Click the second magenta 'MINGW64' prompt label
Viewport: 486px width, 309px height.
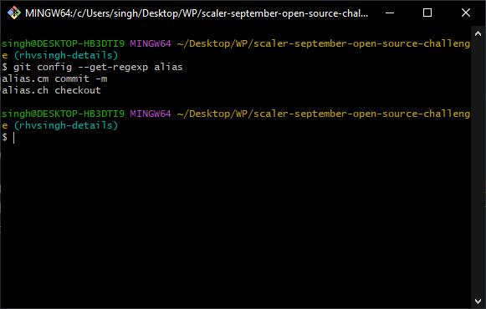click(x=151, y=114)
